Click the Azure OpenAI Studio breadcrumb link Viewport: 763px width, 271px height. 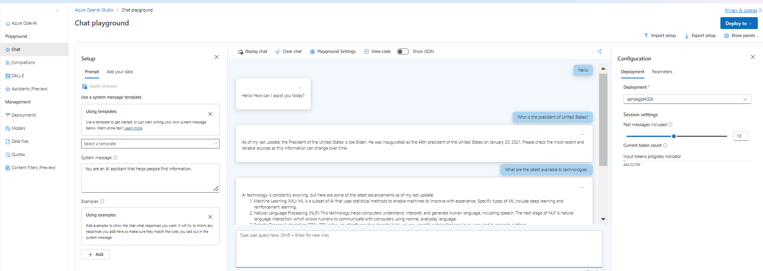[x=94, y=10]
